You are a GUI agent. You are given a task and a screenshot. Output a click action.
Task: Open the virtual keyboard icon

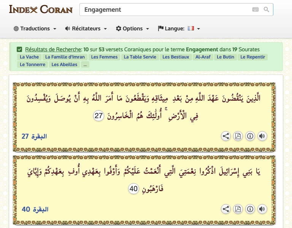pos(255,9)
